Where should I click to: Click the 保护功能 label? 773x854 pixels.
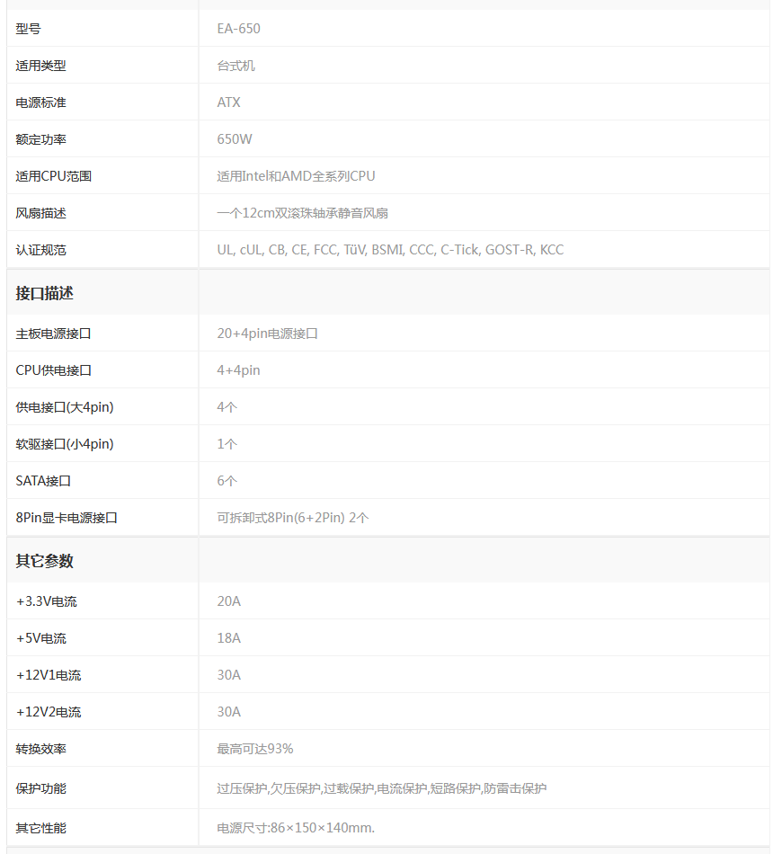coord(40,788)
